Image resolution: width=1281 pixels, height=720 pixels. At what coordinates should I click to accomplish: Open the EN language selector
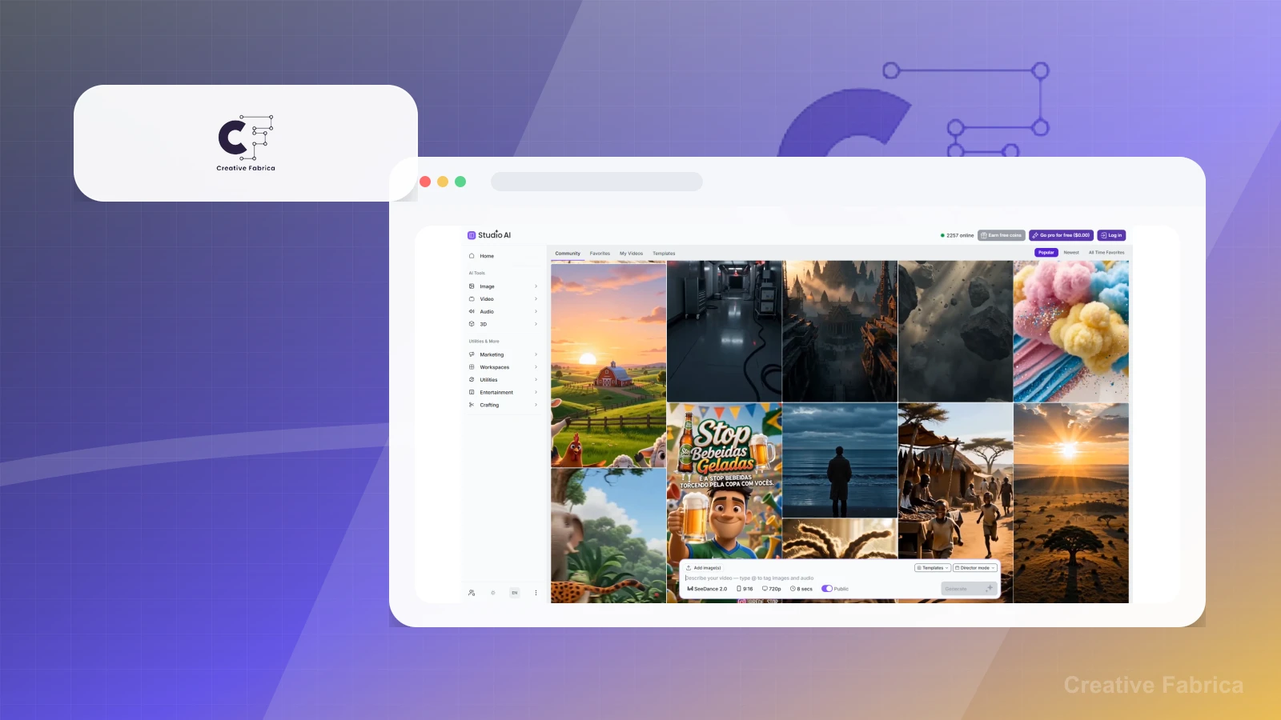[515, 593]
